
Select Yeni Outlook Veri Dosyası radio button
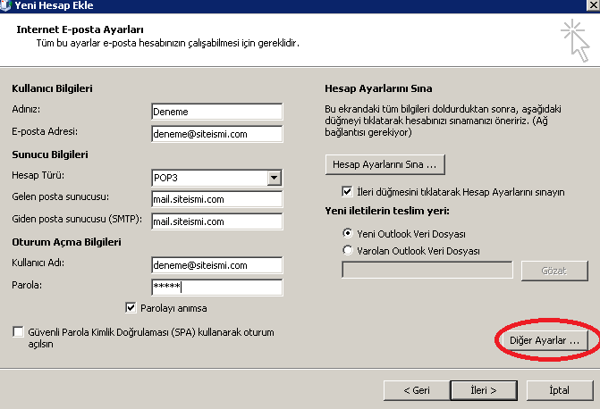(x=348, y=233)
